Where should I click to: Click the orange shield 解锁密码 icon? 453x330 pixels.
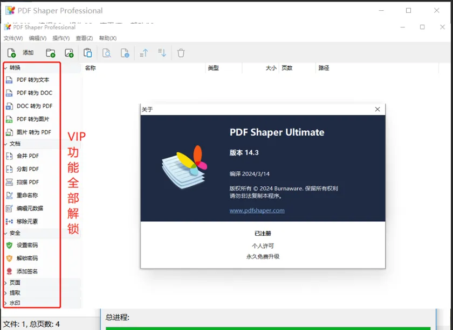click(9, 258)
